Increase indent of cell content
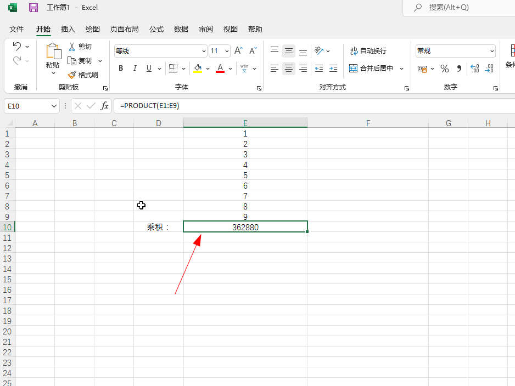 pos(333,69)
